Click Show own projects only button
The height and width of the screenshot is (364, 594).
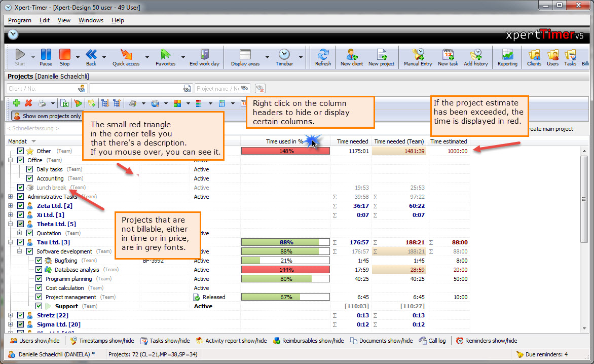47,116
